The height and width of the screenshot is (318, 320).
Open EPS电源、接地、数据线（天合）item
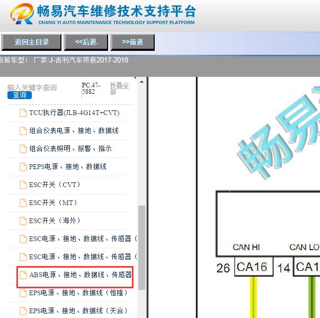(79, 311)
